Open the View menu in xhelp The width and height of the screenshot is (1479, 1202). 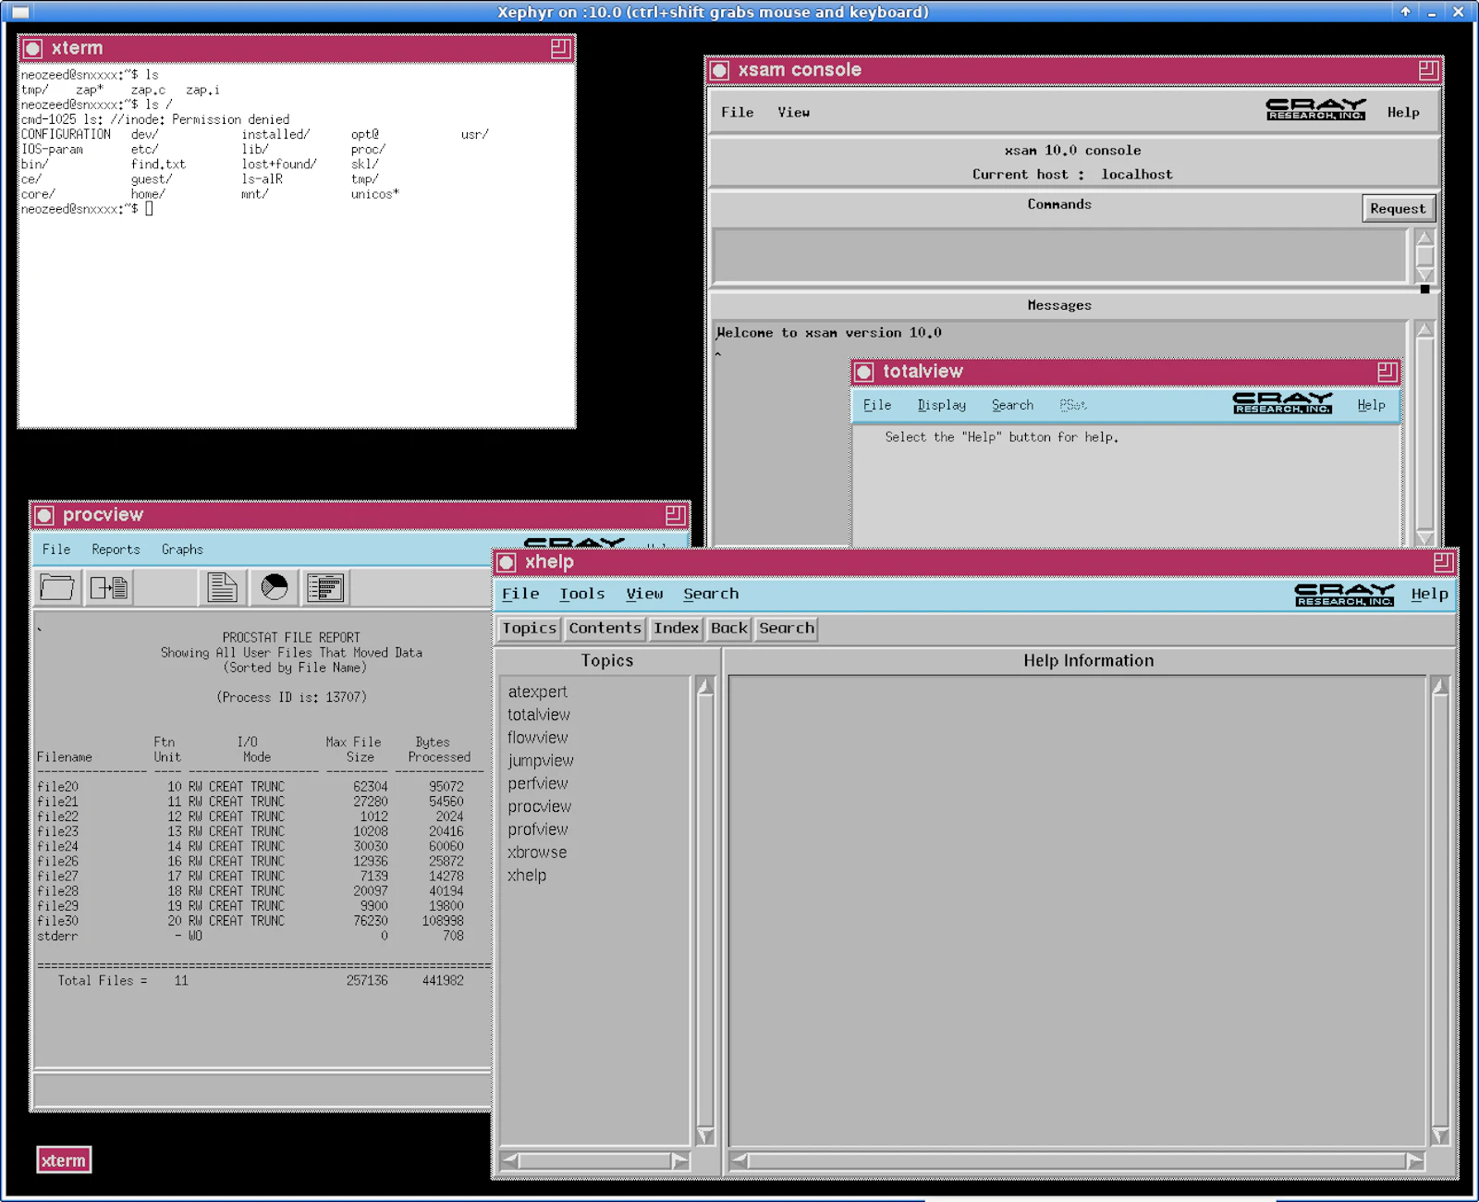644,594
